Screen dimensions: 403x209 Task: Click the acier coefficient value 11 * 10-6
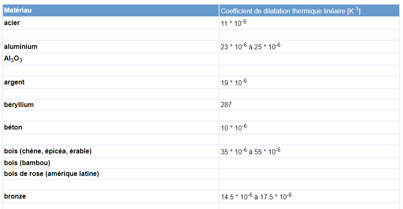233,23
